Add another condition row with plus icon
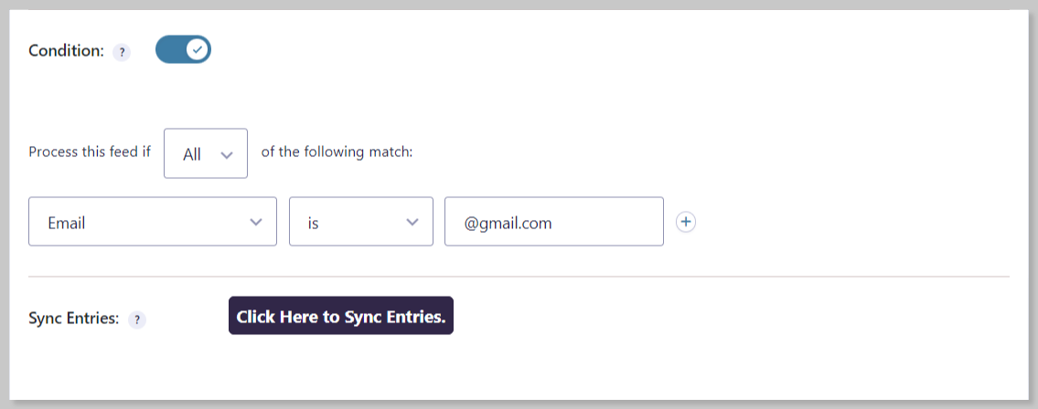Image resolution: width=1038 pixels, height=409 pixels. [x=686, y=222]
